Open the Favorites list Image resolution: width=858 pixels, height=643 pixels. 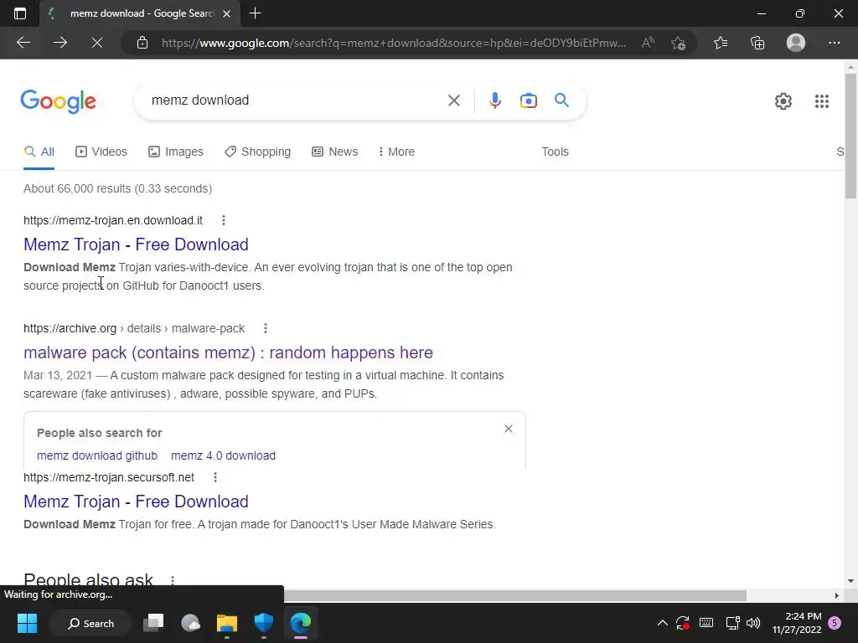[721, 43]
